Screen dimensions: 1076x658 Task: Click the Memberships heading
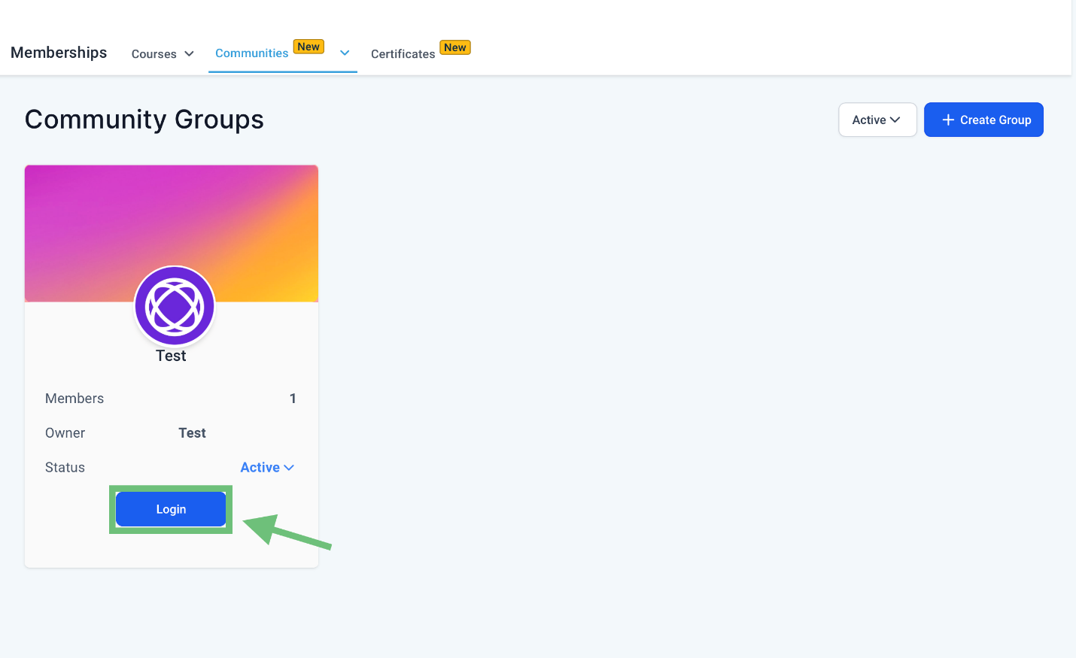59,53
